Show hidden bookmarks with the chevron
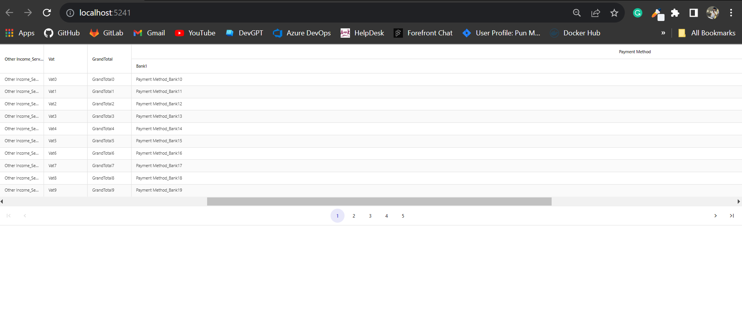The width and height of the screenshot is (742, 314). (663, 33)
